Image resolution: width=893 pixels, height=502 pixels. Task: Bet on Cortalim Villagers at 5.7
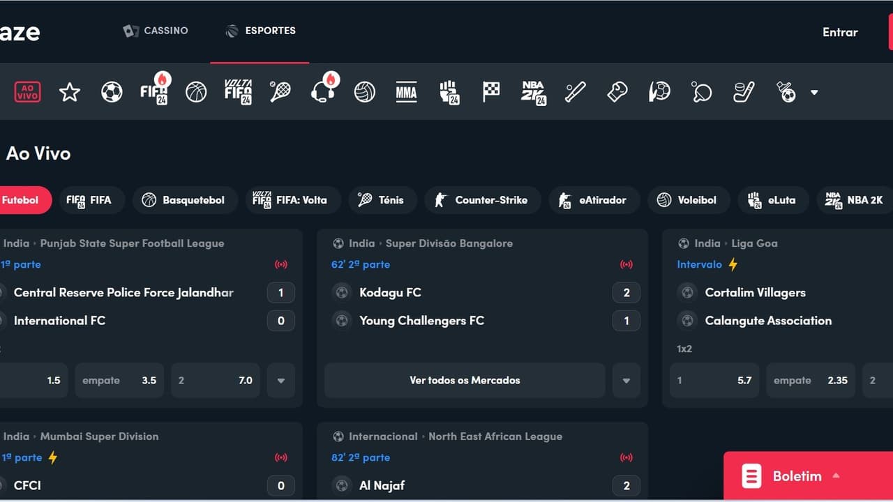pos(714,381)
